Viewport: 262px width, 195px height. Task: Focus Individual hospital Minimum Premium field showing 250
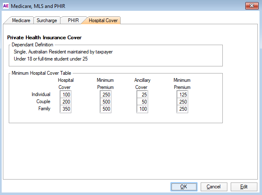(106, 95)
